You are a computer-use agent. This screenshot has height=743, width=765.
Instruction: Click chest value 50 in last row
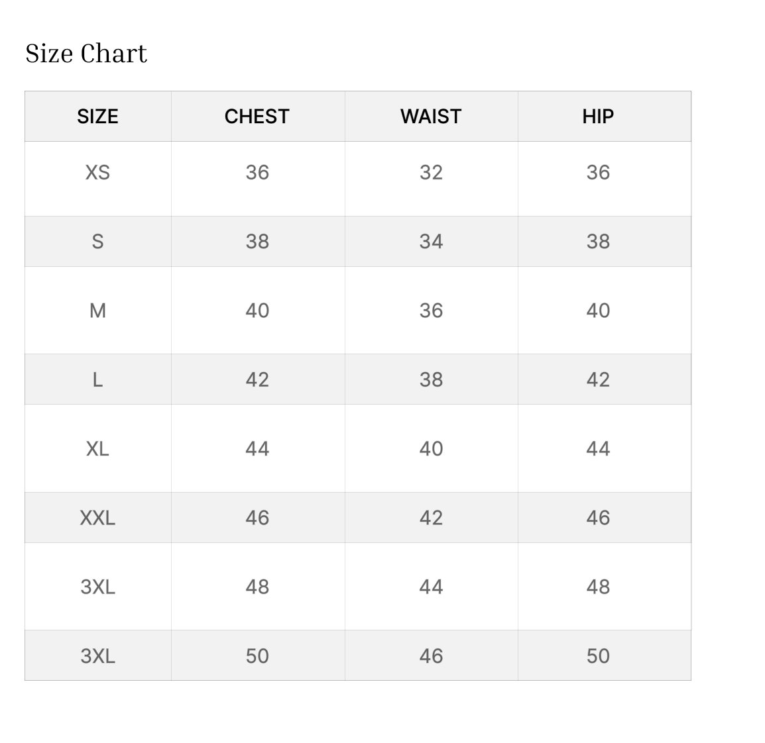257,656
